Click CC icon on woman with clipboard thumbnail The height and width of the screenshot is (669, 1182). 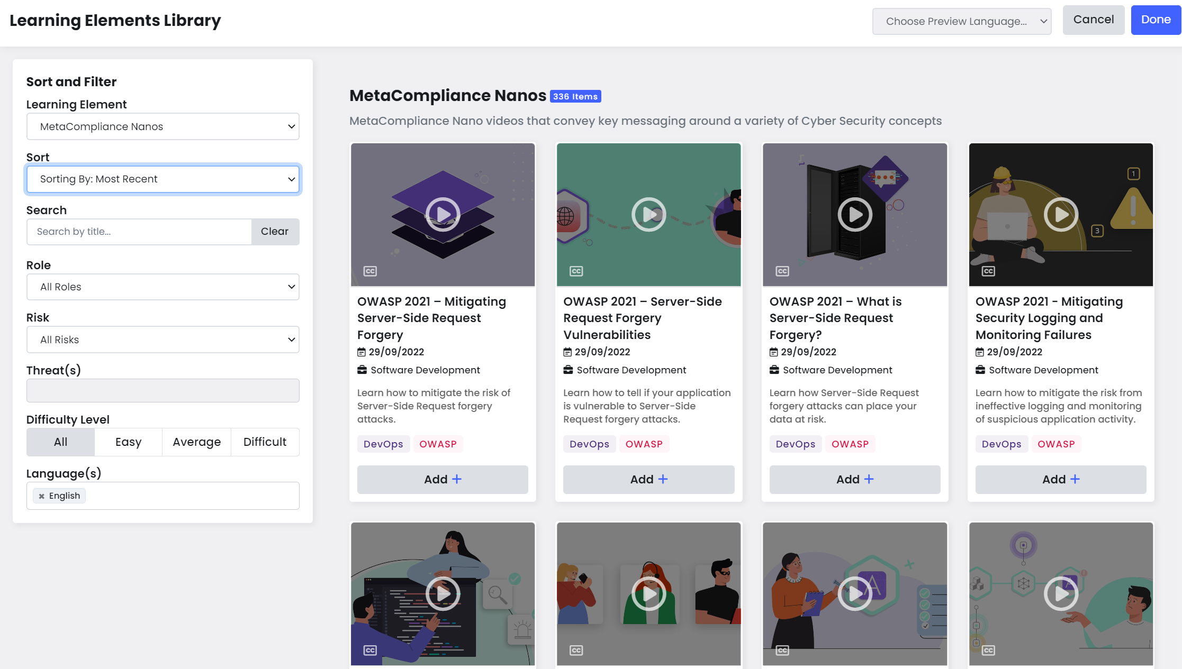pyautogui.click(x=782, y=650)
